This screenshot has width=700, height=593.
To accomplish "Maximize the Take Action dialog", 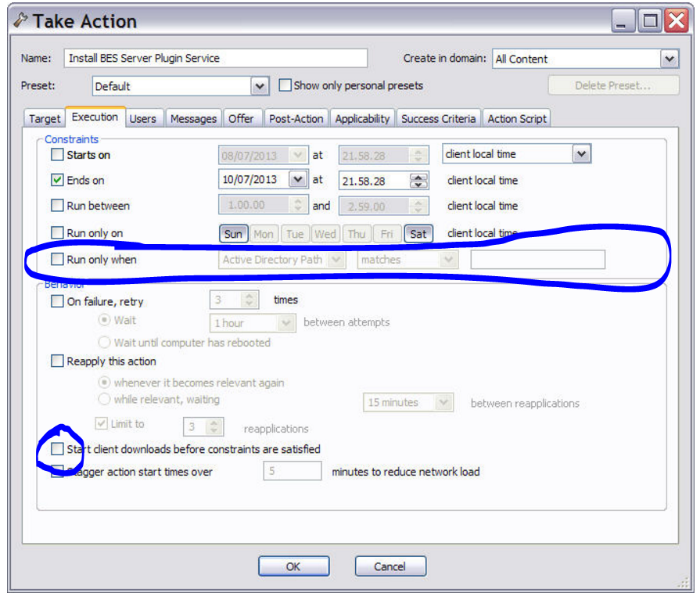I will 650,20.
